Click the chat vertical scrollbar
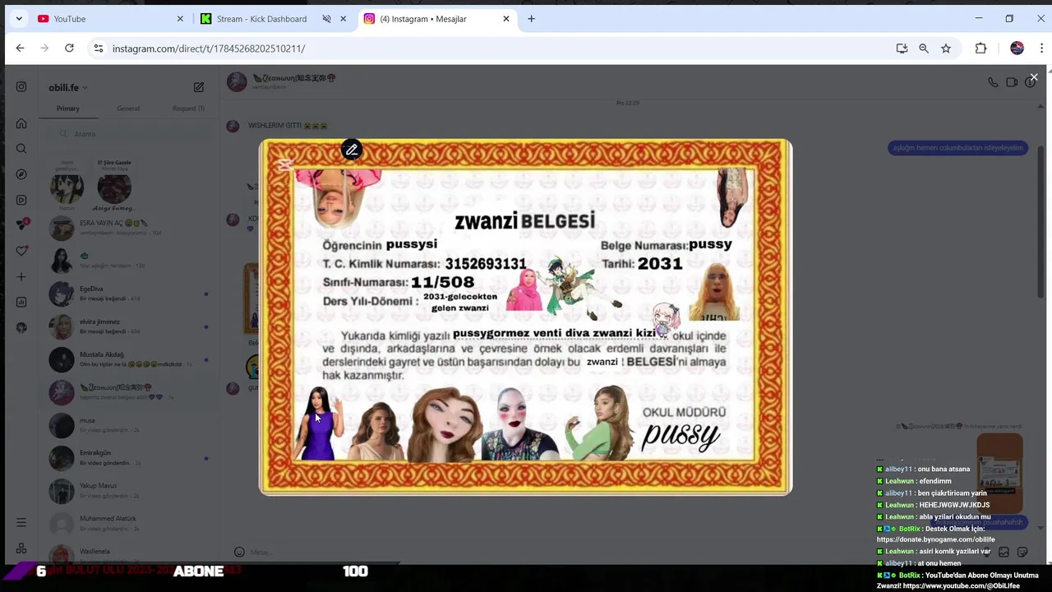Viewport: 1052px width, 592px height. 1041,222
